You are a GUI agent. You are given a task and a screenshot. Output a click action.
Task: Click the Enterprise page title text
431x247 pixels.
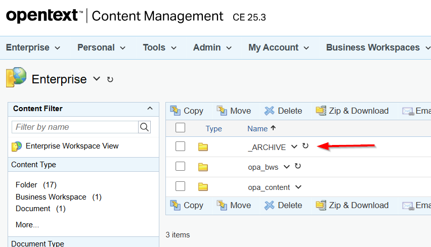pos(59,79)
